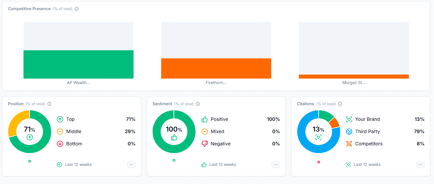Click the Sentiment donut chart center
Screen dimensions: 434x184
click(x=174, y=131)
